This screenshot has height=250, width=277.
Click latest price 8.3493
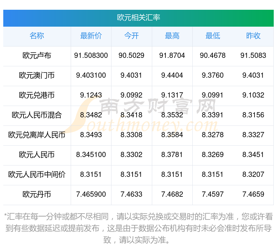coord(91,135)
